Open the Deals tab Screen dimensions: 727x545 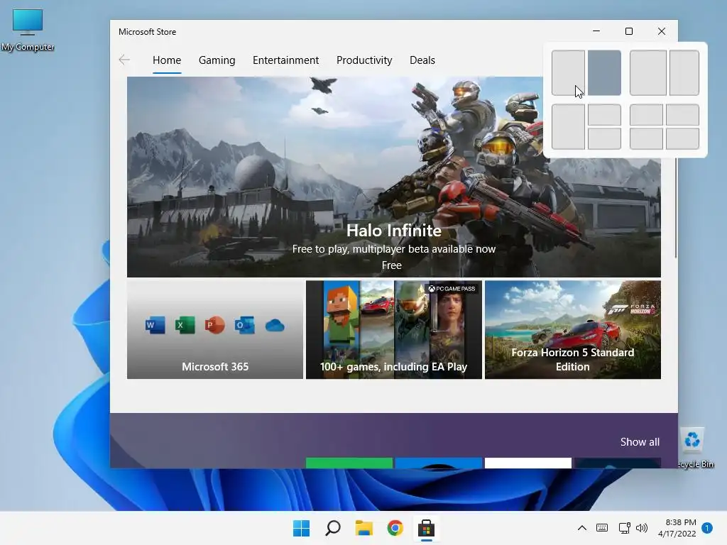(422, 60)
